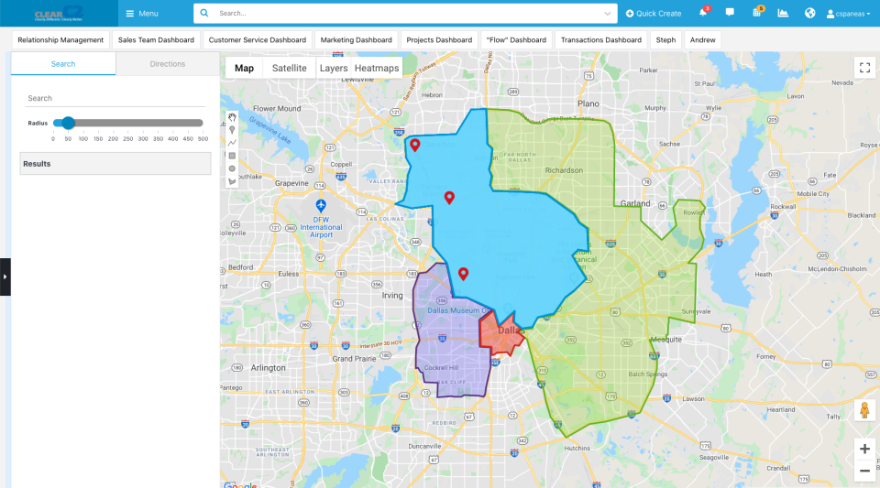Set the Radius slider to 450

coord(188,123)
